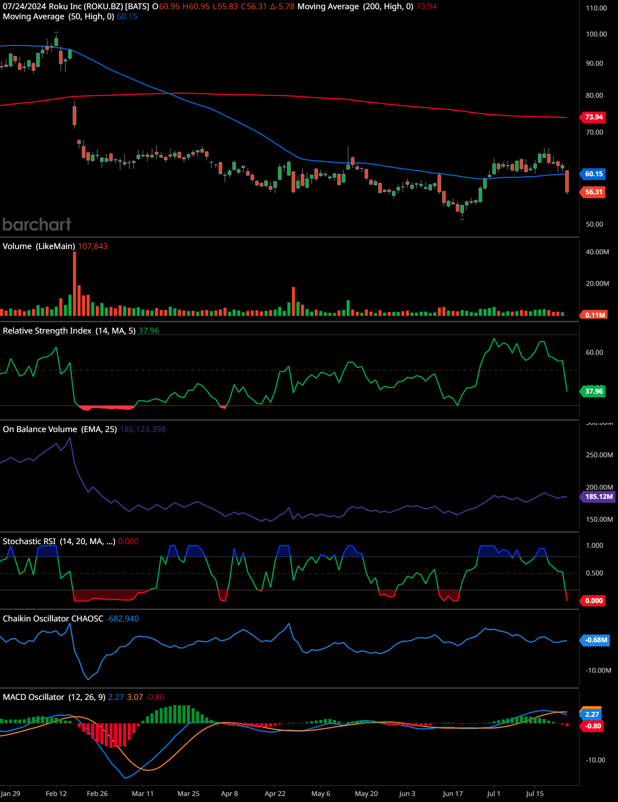Click the 150.00M OBV axis label
The width and height of the screenshot is (618, 802).
point(599,519)
